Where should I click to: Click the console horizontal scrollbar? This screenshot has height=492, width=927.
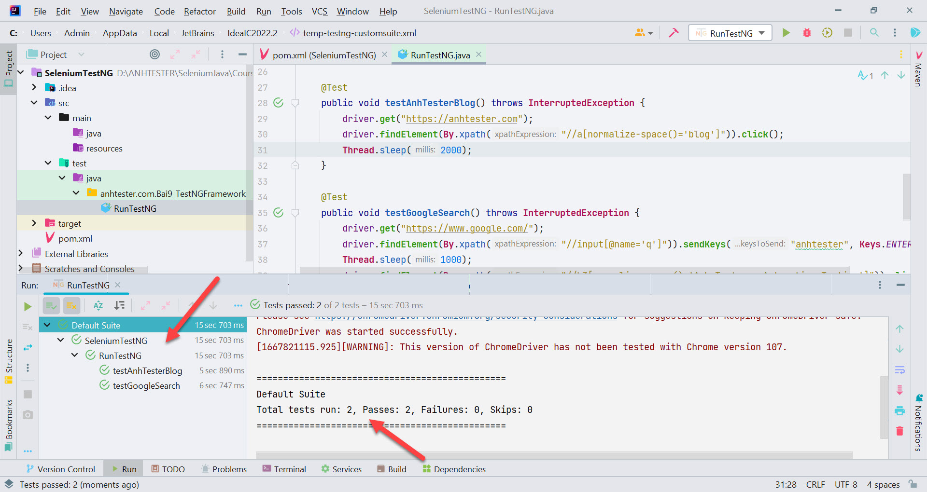pos(554,455)
